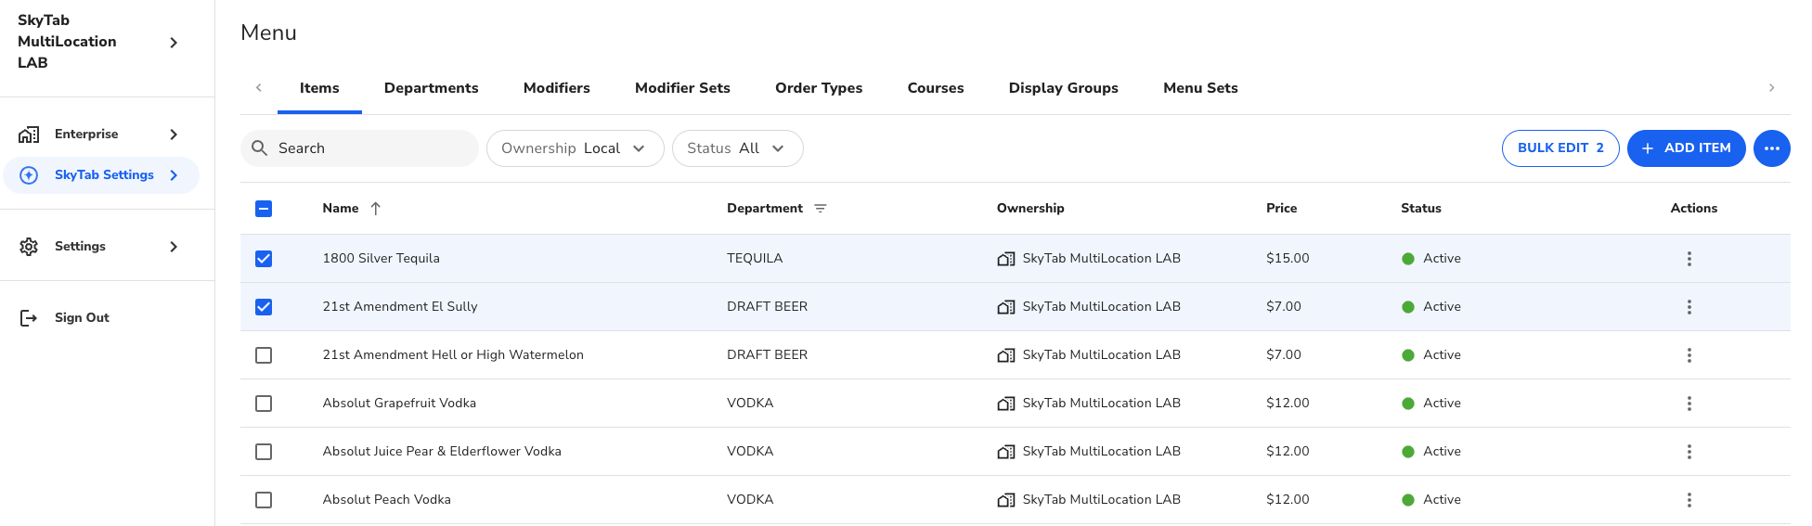This screenshot has height=526, width=1812.
Task: Open the Ownership Local dropdown
Action: [575, 148]
